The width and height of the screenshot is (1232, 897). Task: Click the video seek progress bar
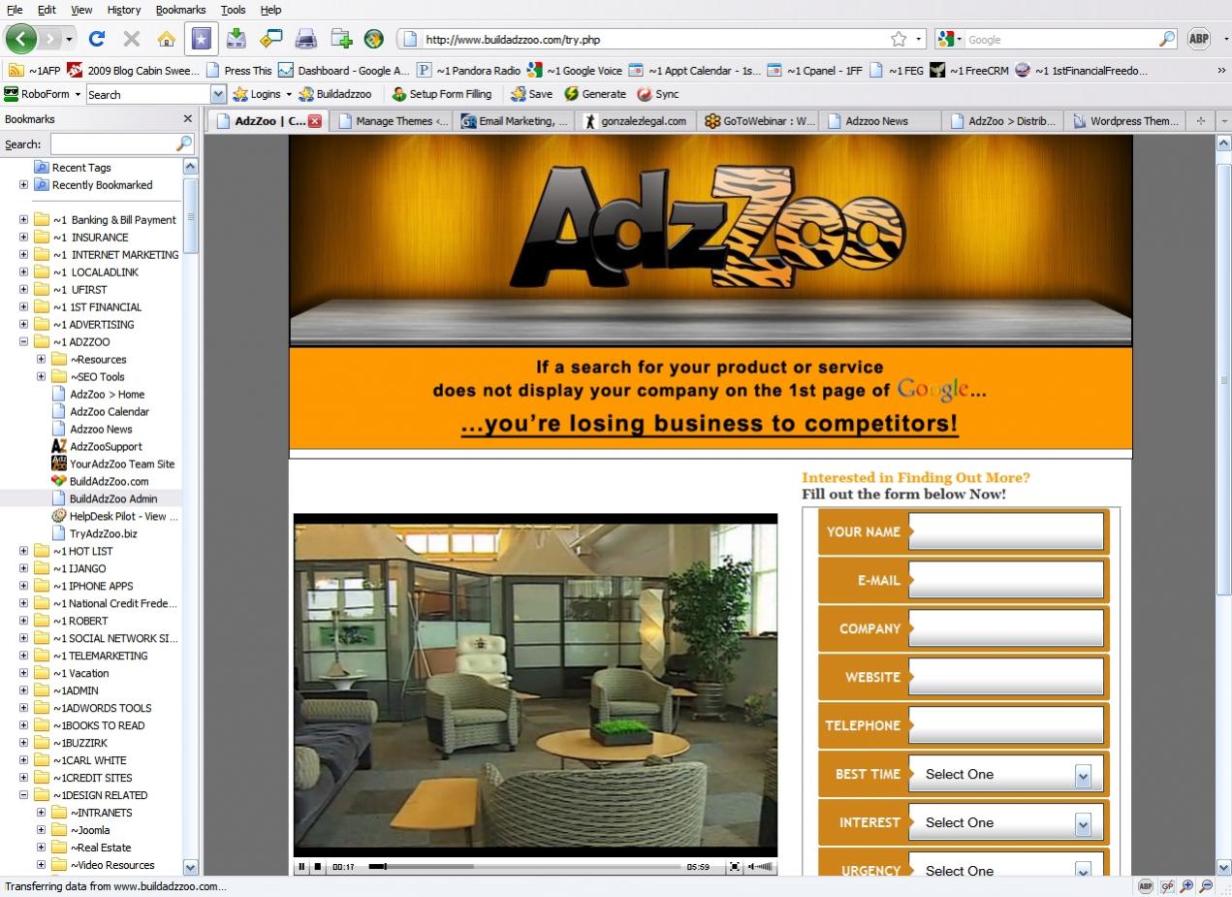tap(524, 867)
